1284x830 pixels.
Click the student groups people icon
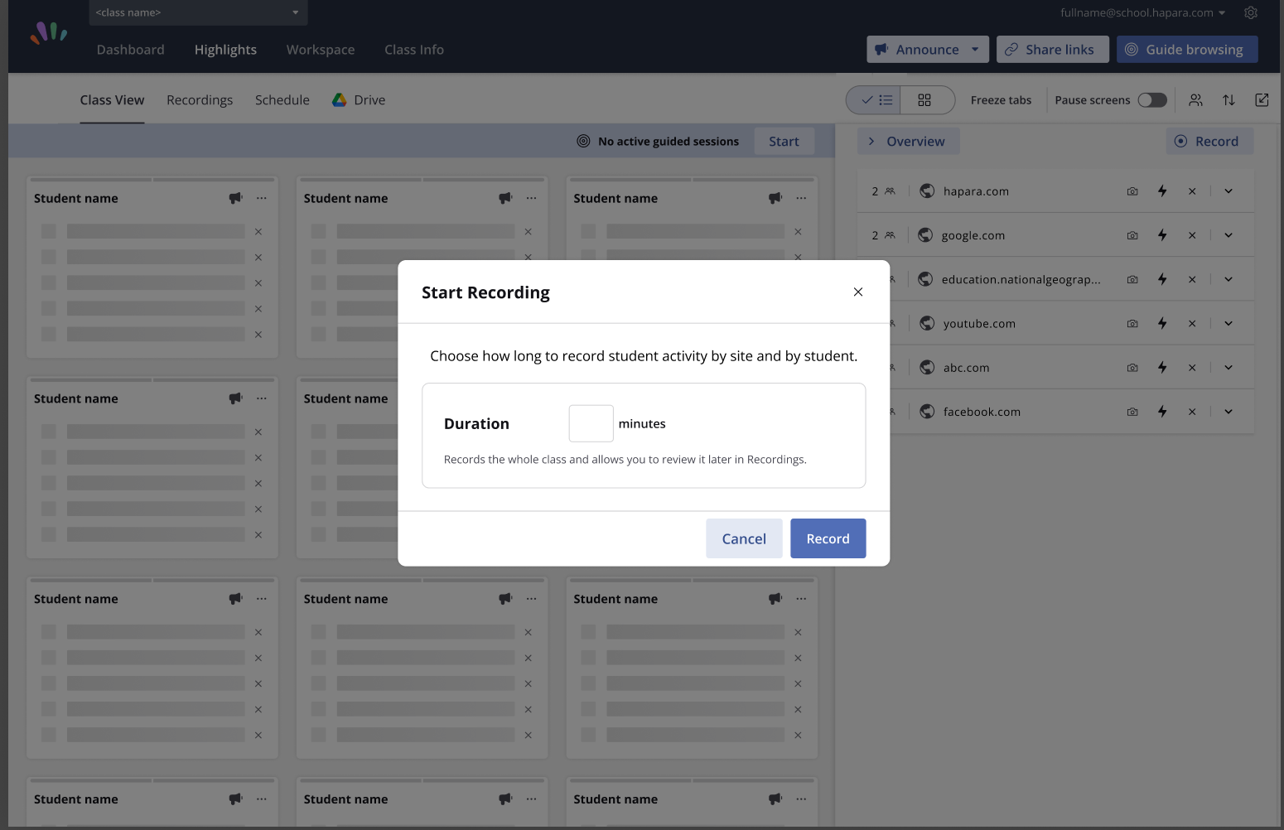point(1195,100)
